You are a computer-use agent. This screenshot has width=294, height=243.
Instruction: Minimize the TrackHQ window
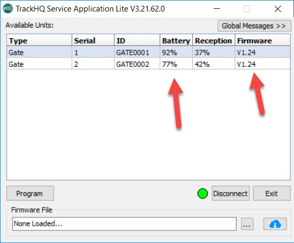point(217,9)
